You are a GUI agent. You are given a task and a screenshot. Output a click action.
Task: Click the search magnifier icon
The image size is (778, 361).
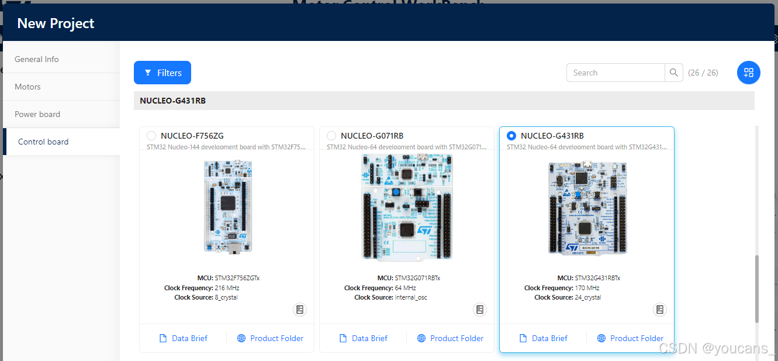point(674,73)
